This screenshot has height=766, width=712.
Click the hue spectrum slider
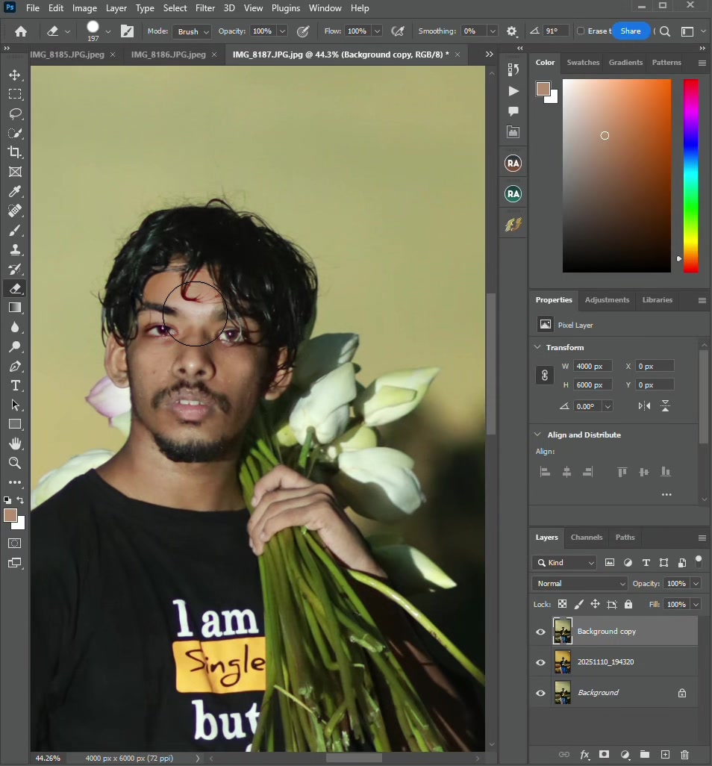pyautogui.click(x=690, y=176)
